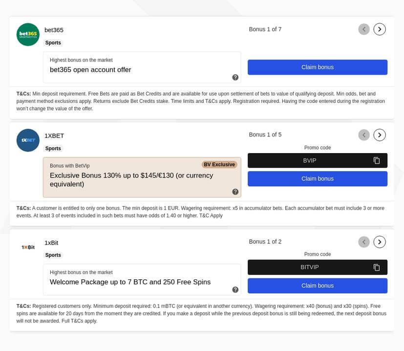Screen dimensions: 404x351
Task: Click the 1xBit T&Cs paragraph
Action: click(201, 313)
